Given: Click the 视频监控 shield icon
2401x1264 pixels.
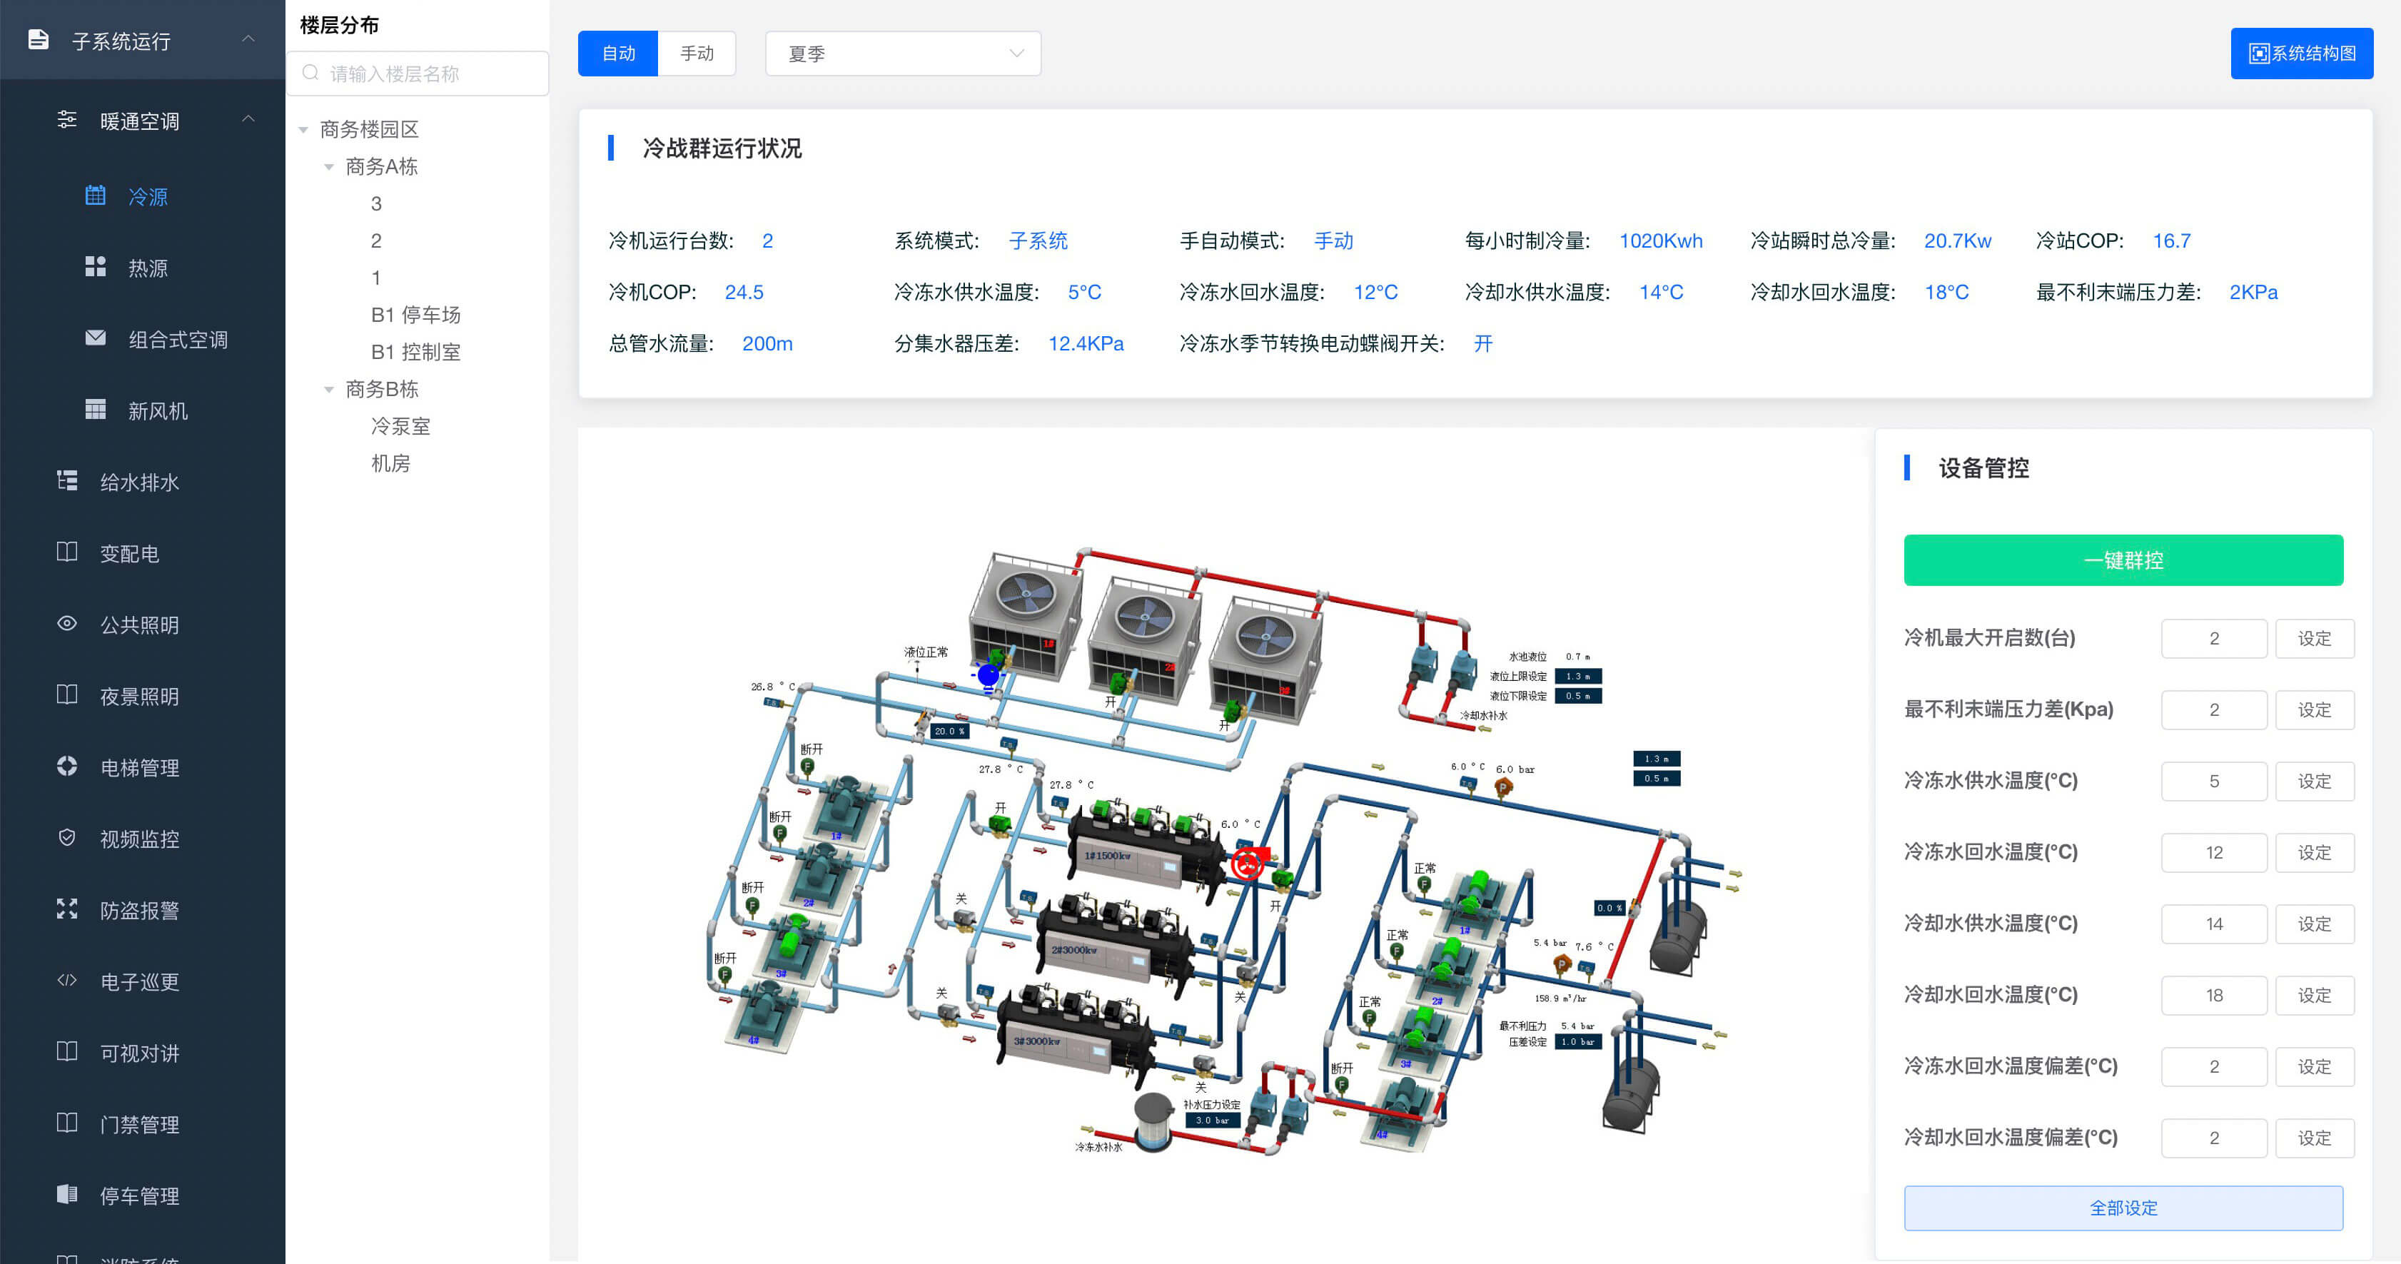Looking at the screenshot, I should tap(67, 838).
